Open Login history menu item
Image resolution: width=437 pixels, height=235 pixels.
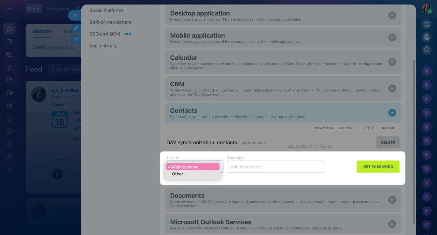click(103, 46)
